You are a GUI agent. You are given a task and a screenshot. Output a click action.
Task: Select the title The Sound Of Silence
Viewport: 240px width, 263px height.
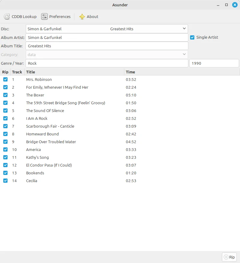45,111
